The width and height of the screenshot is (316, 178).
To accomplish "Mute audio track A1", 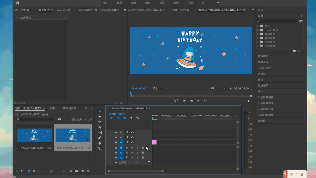I will point(132,148).
